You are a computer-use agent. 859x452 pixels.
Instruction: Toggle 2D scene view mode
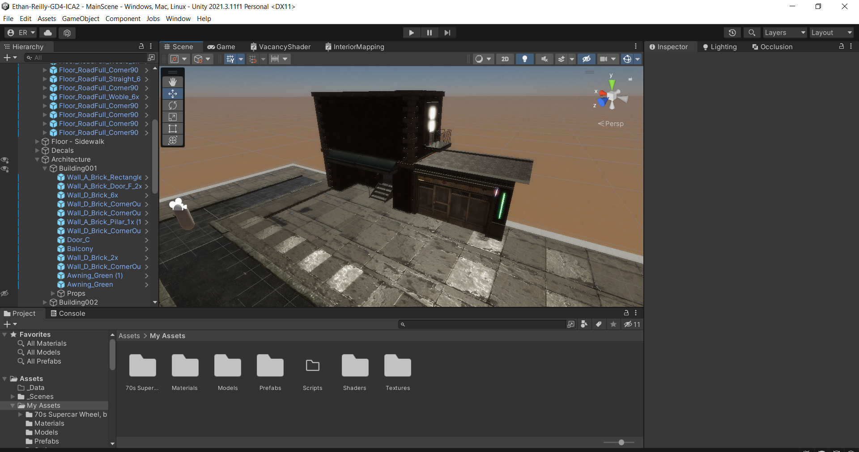click(505, 59)
